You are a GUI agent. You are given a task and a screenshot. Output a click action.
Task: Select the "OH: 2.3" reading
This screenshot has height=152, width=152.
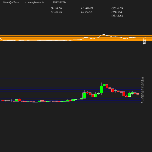coord(117,12)
